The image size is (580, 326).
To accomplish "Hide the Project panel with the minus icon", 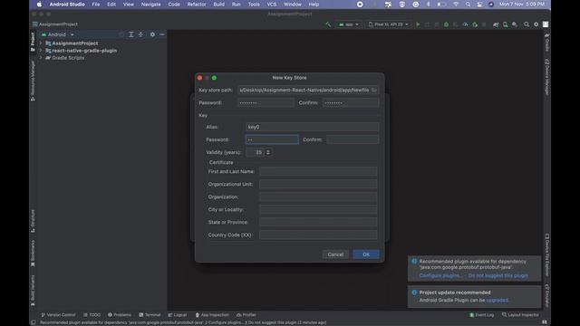I will coord(162,34).
